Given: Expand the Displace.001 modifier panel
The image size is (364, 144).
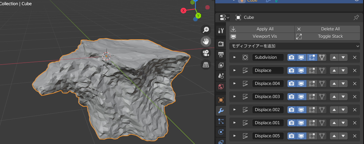Looking at the screenshot, I should coord(234,123).
